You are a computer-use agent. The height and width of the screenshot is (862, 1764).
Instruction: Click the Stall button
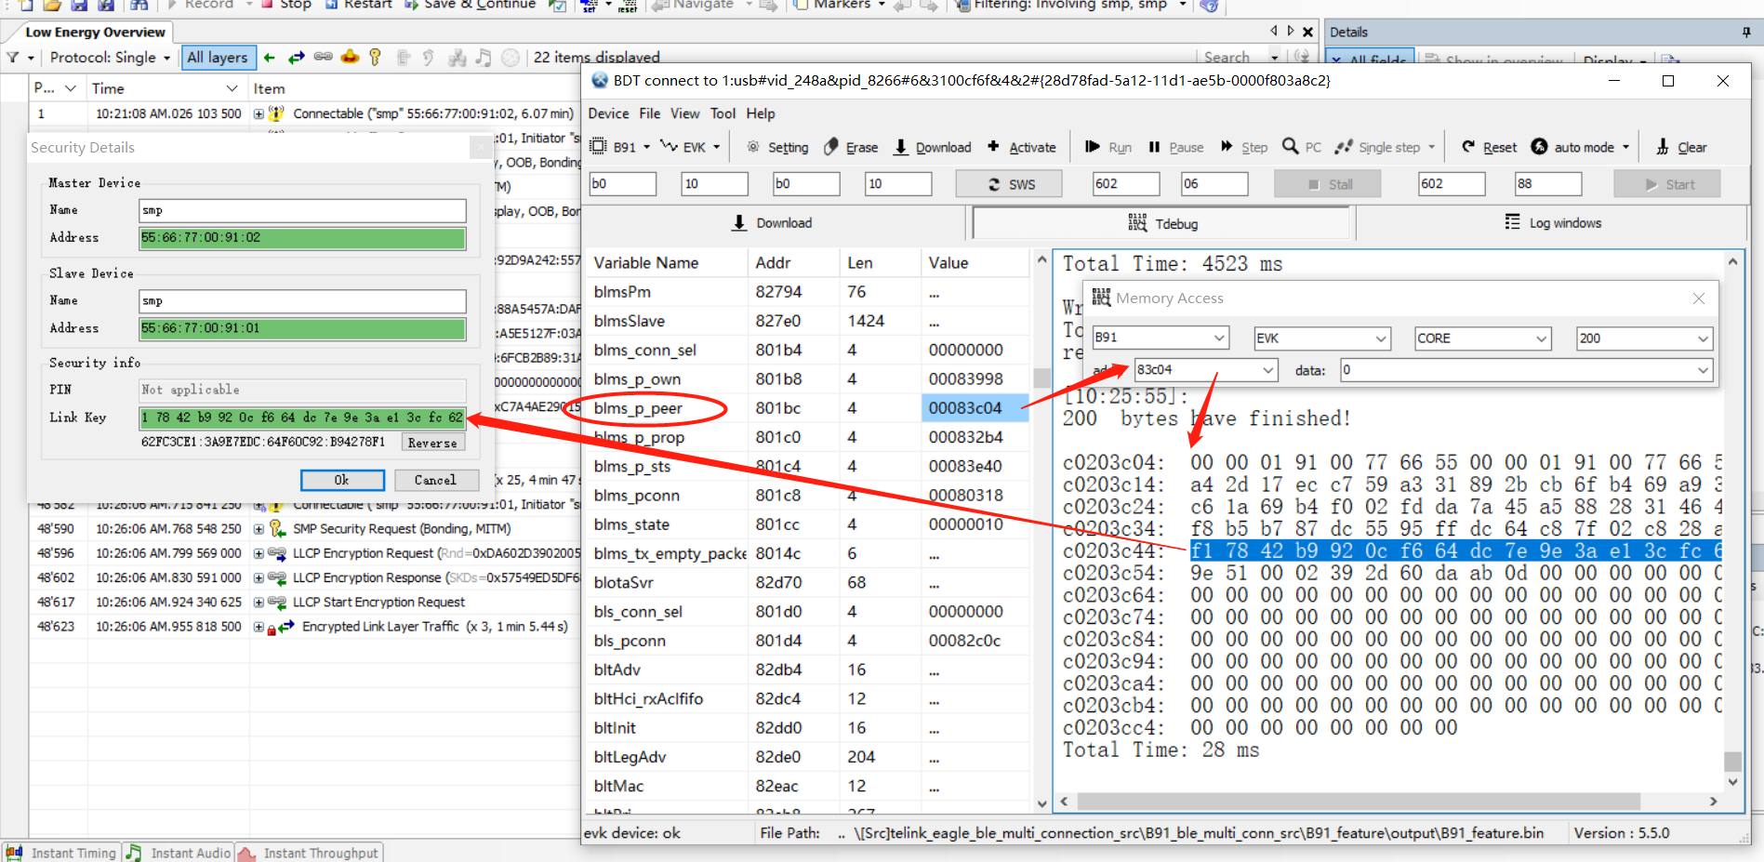click(x=1327, y=184)
